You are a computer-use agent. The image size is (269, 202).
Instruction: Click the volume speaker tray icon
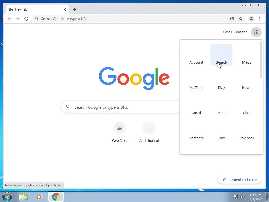point(242,197)
